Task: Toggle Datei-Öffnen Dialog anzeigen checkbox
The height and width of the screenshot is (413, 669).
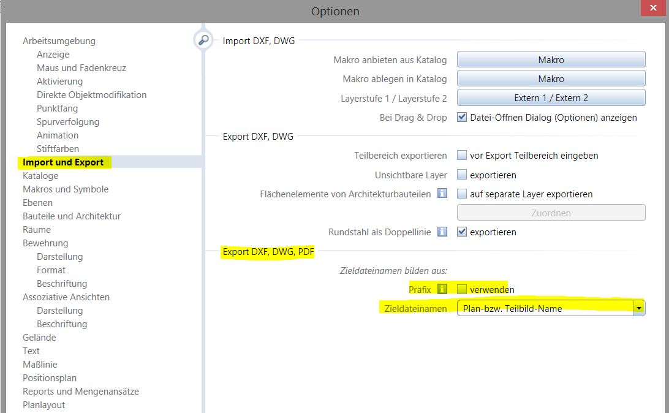Action: point(463,117)
